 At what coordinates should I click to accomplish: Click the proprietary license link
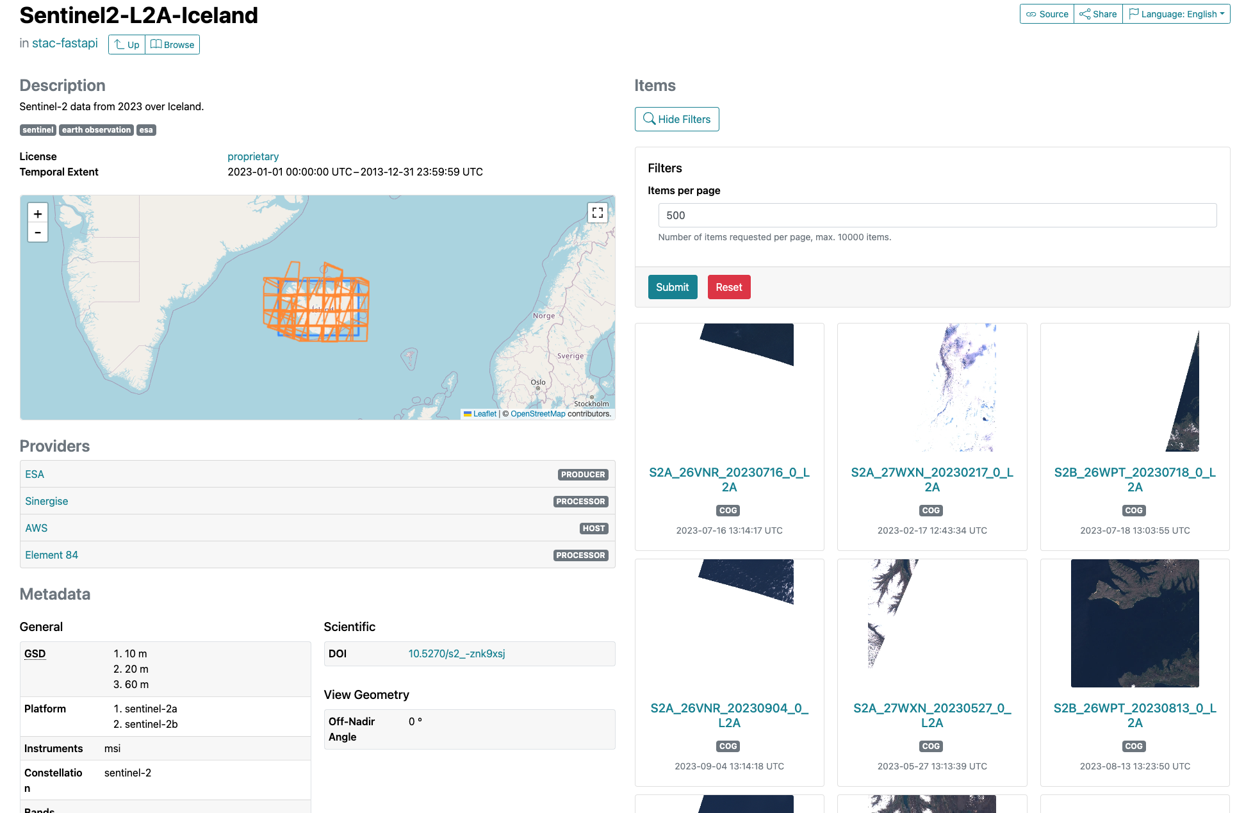pos(253,156)
